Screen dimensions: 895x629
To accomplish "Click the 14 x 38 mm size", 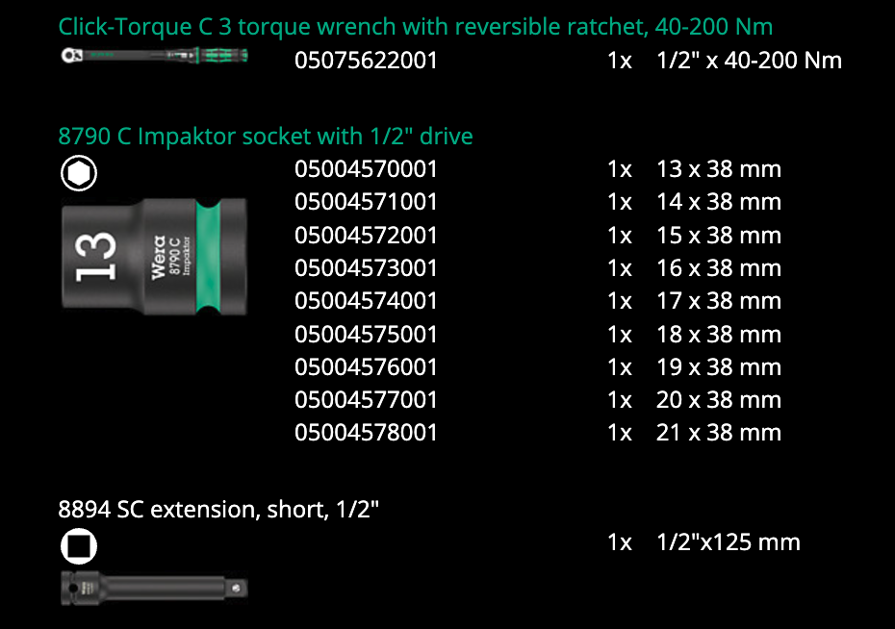I will (719, 202).
